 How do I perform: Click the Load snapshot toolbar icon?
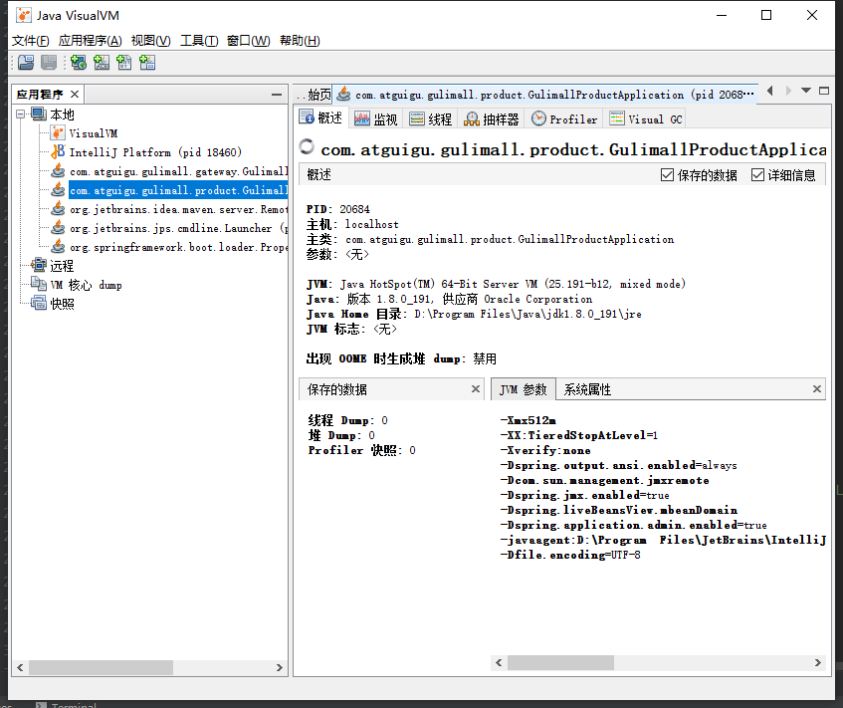pyautogui.click(x=25, y=63)
